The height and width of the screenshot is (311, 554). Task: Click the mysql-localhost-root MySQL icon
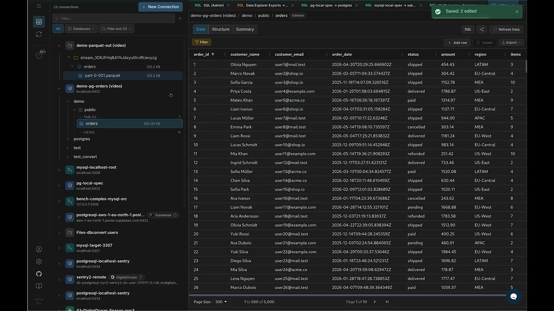pos(69,170)
